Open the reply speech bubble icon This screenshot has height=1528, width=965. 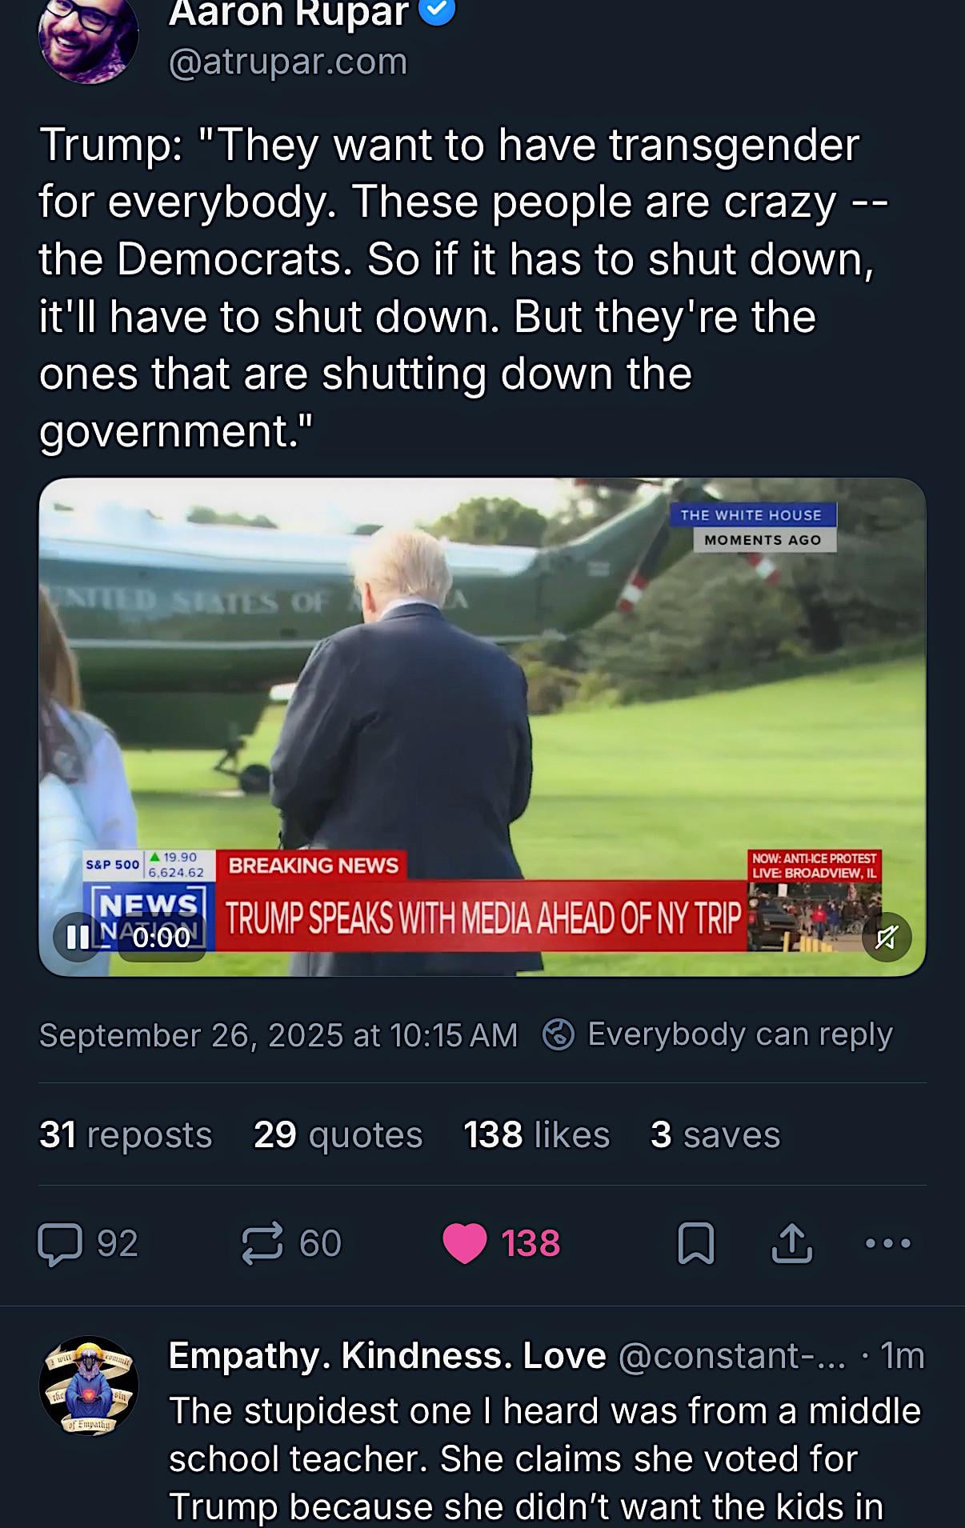click(x=61, y=1244)
